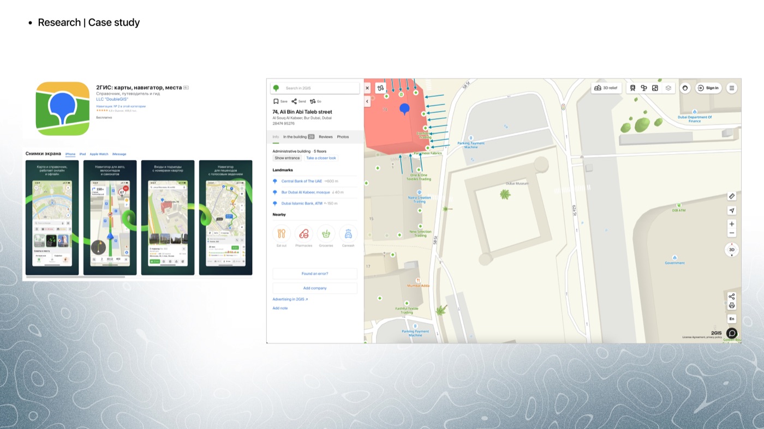Screen dimensions: 764x429
Task: Click the Go route icon in panel
Action: click(313, 101)
